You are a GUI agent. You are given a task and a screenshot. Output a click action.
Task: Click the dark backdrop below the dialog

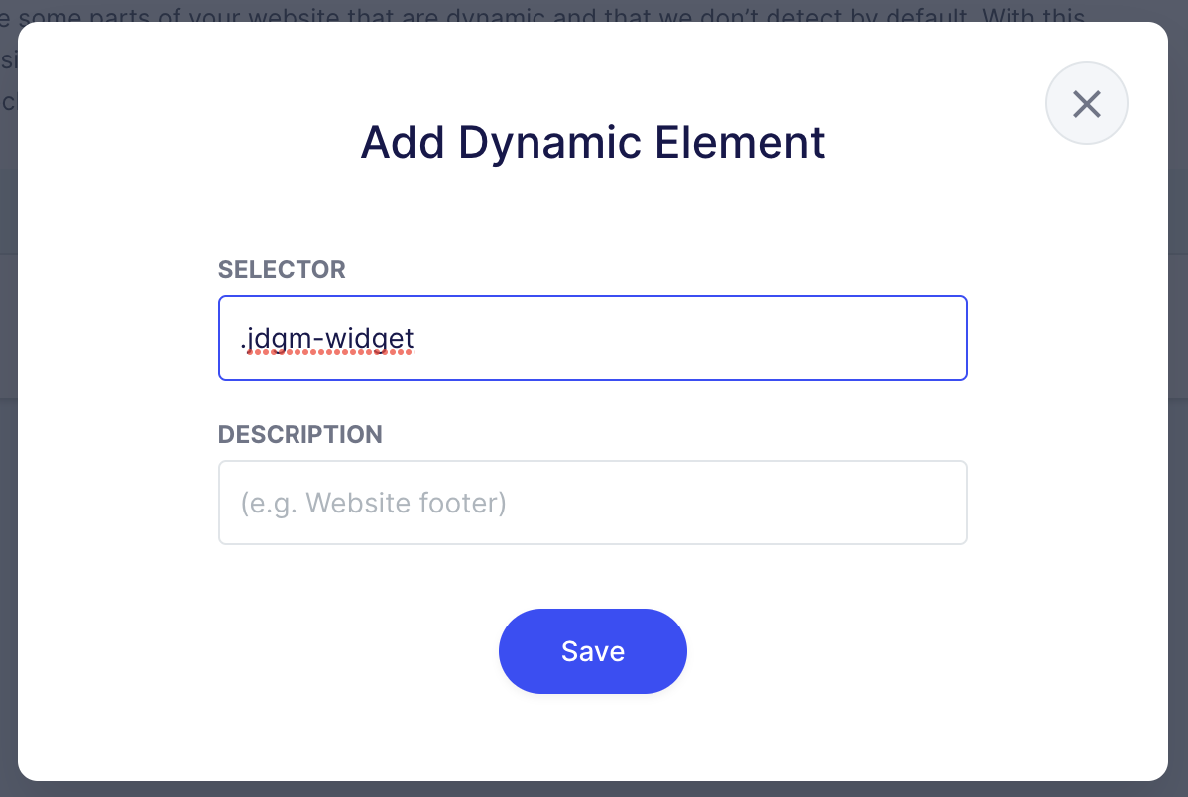point(595,789)
